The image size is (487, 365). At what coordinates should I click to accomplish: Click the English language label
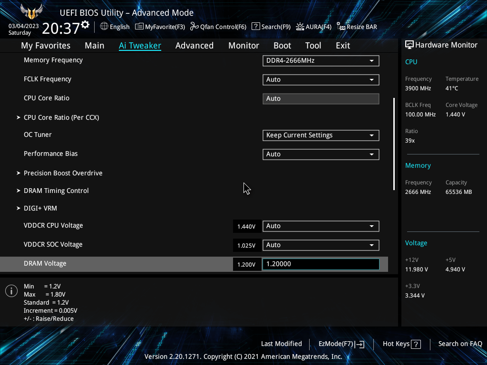pos(119,27)
